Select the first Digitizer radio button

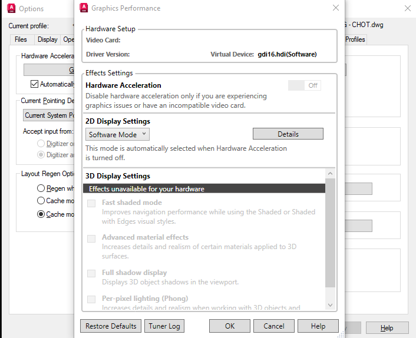coord(41,144)
